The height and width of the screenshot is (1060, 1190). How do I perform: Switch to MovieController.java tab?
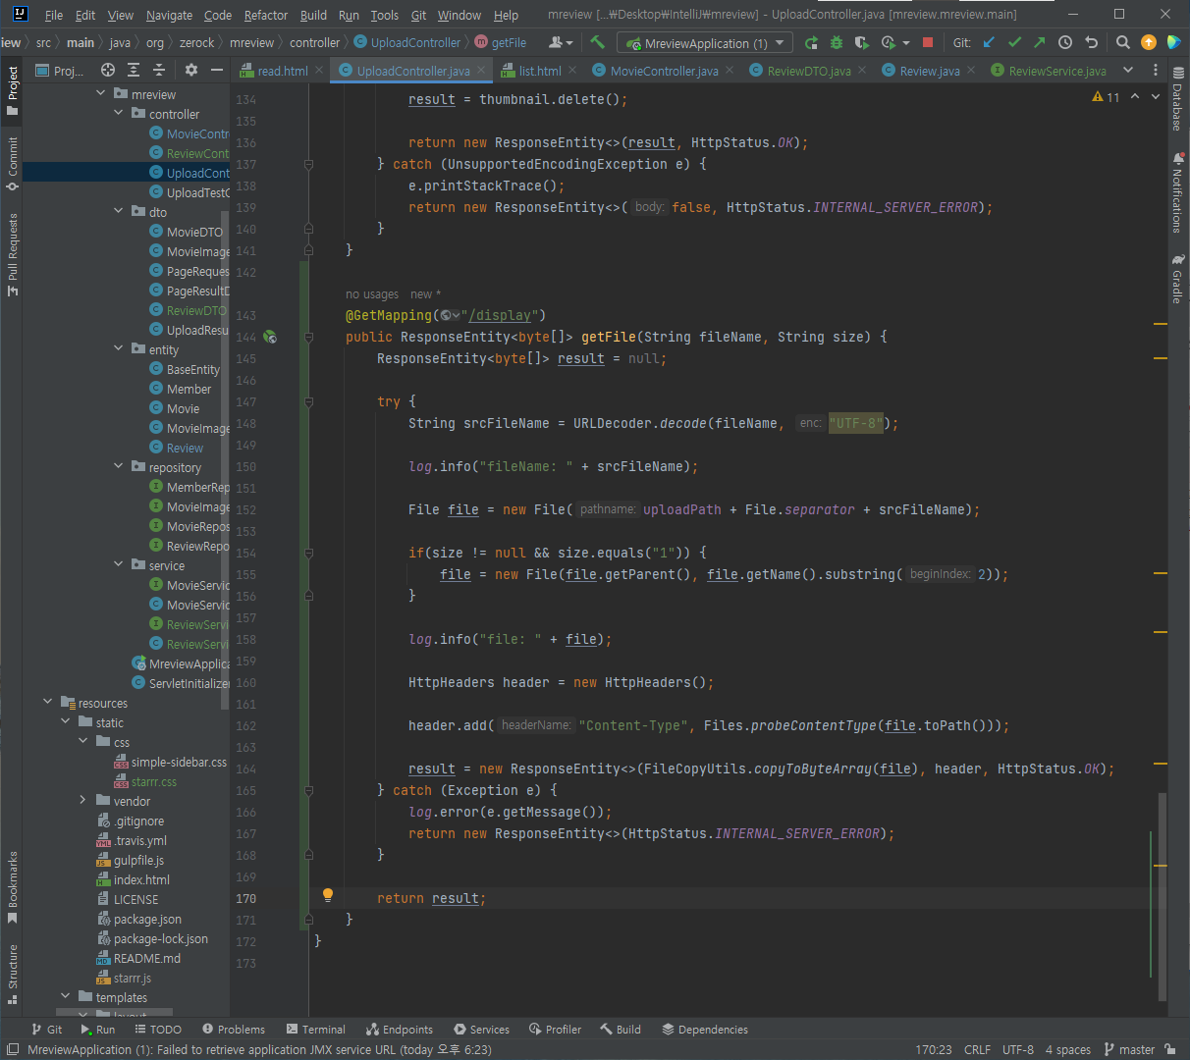click(665, 71)
